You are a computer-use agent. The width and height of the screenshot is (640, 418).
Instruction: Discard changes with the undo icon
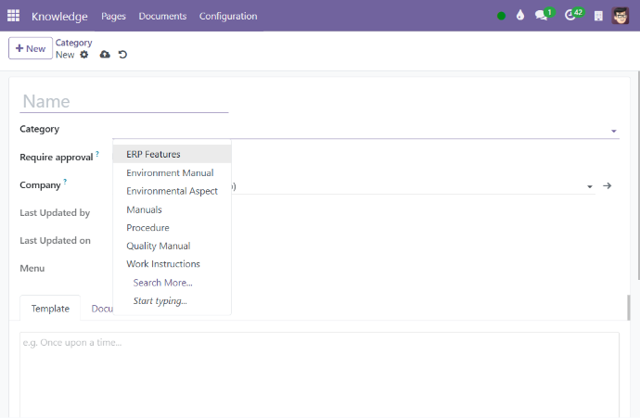(122, 55)
